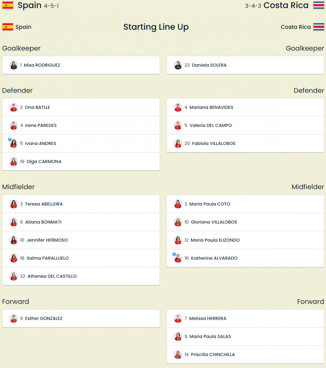The height and width of the screenshot is (368, 326).
Task: Click Misa Rodriguez's player photo
Action: [13, 65]
